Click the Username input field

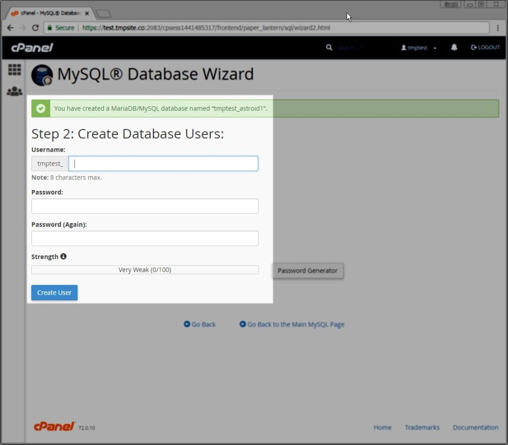click(163, 164)
